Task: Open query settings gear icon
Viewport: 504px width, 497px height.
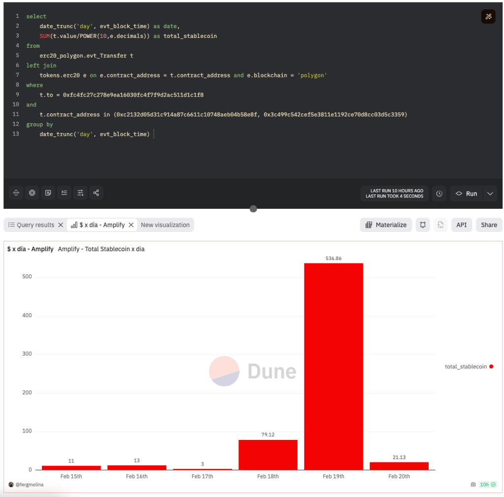Action: (x=32, y=193)
